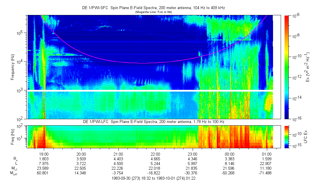Click the MLT value 22.018

(155, 168)
